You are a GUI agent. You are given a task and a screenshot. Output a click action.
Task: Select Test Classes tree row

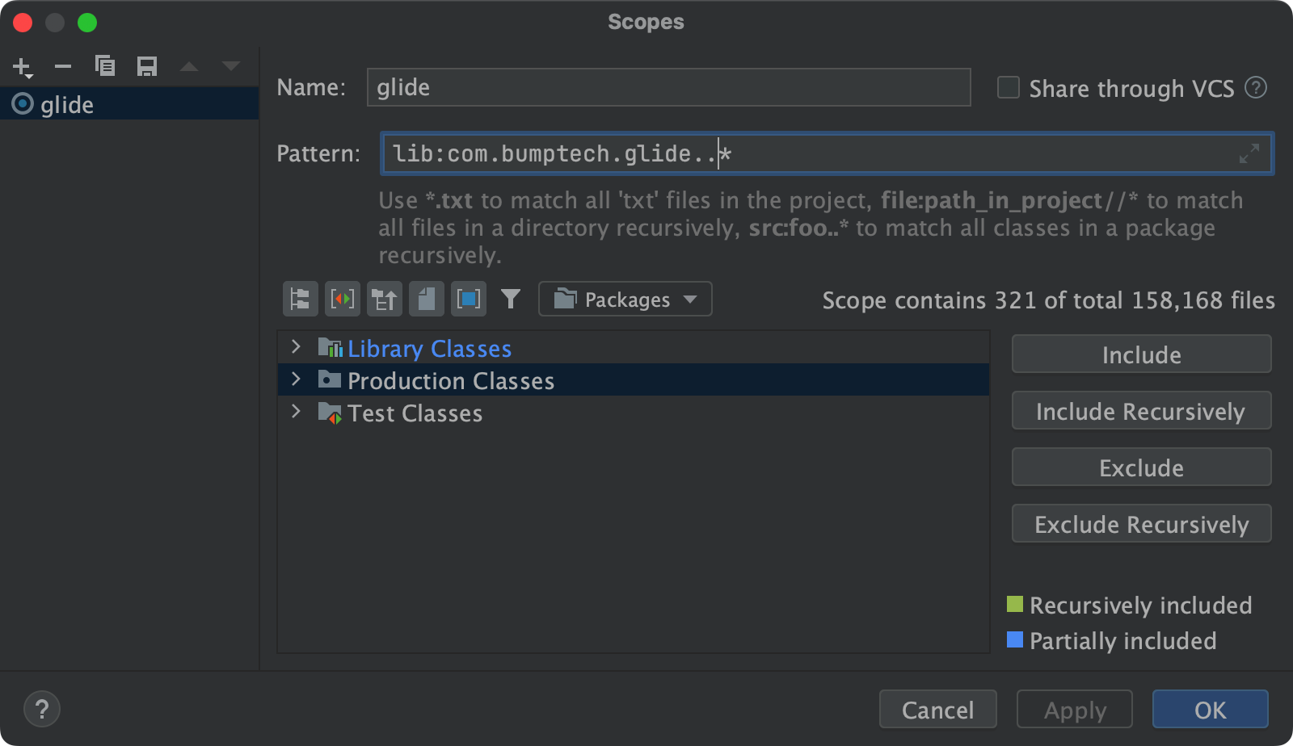click(x=634, y=413)
